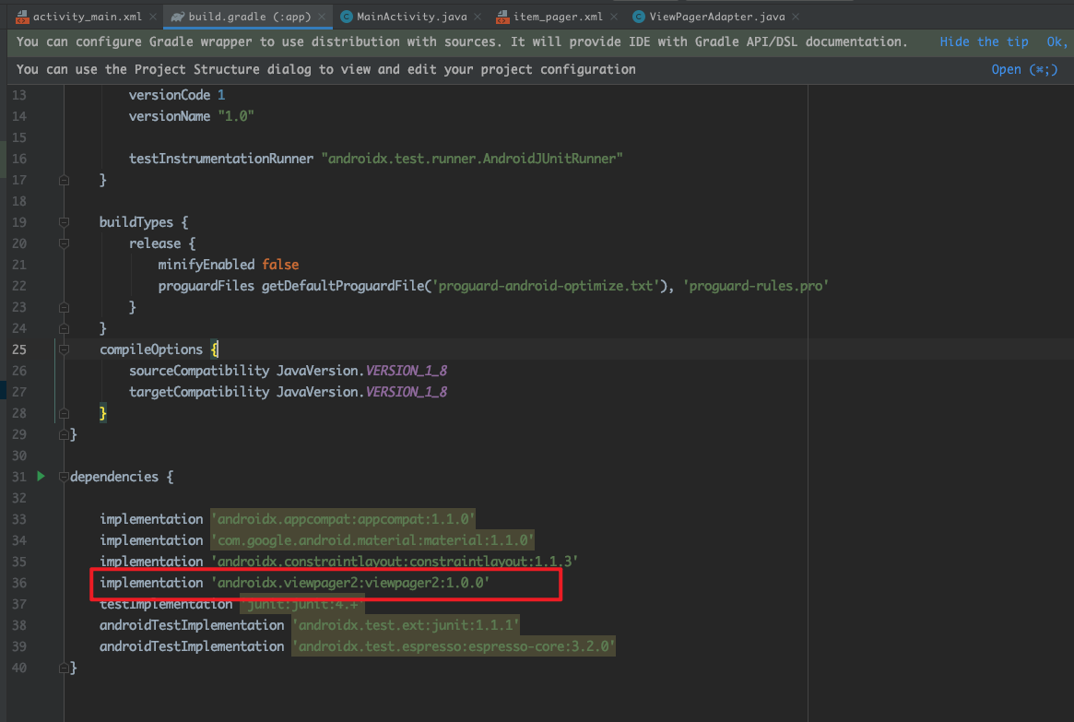Click VERSION_1_8 on the sourceCompatibility line
This screenshot has width=1074, height=722.
pyautogui.click(x=407, y=371)
